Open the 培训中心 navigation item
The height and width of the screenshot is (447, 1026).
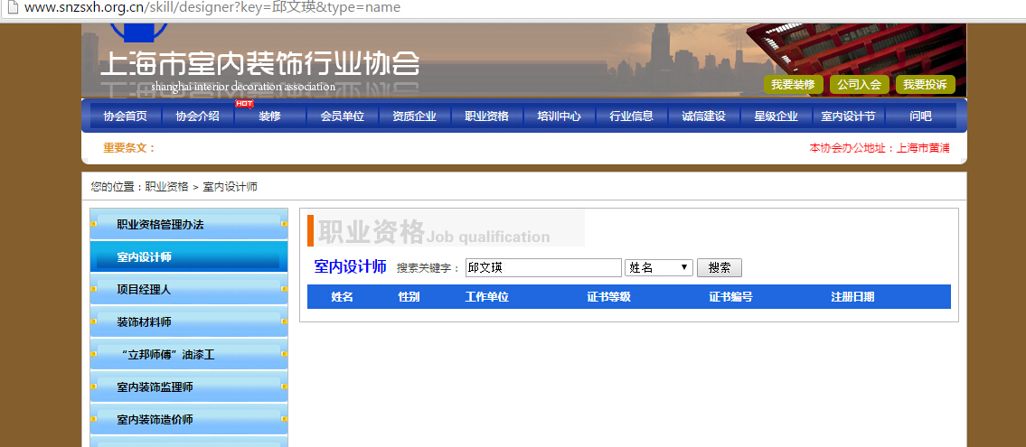click(559, 116)
